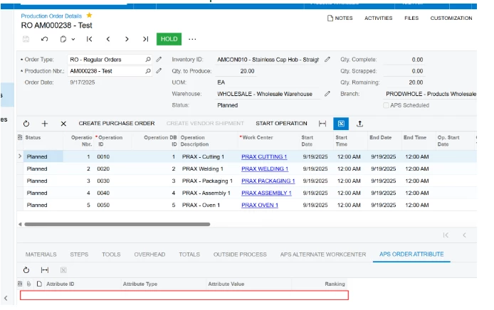Open FILES from the top bar

pyautogui.click(x=411, y=18)
